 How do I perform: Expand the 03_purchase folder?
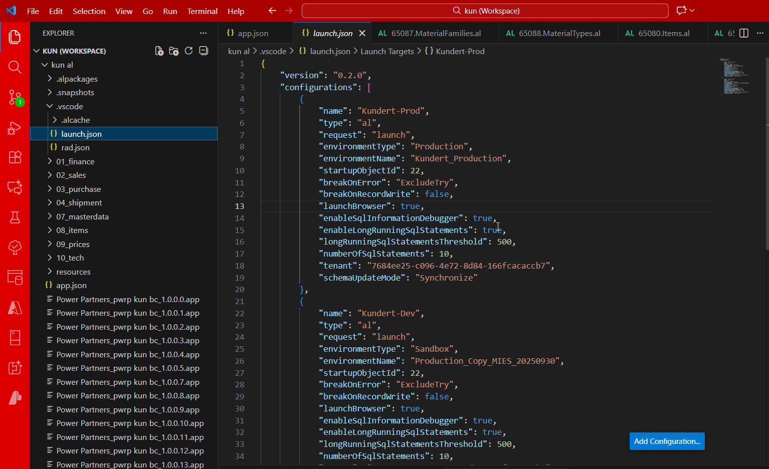click(x=50, y=189)
